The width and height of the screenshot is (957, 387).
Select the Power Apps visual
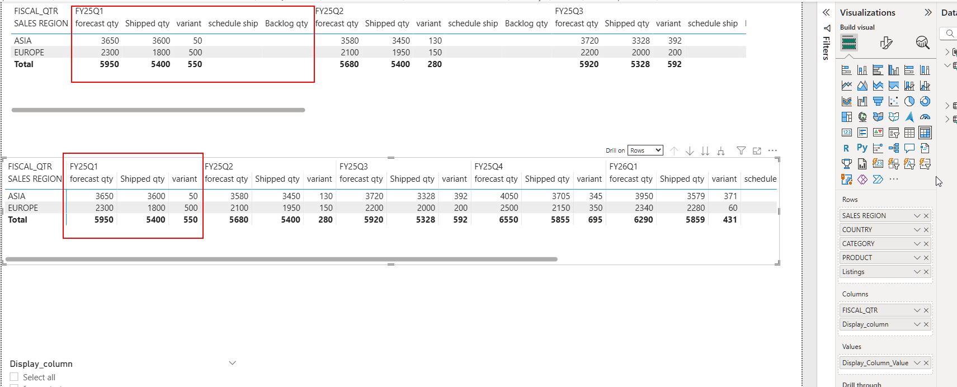click(862, 180)
